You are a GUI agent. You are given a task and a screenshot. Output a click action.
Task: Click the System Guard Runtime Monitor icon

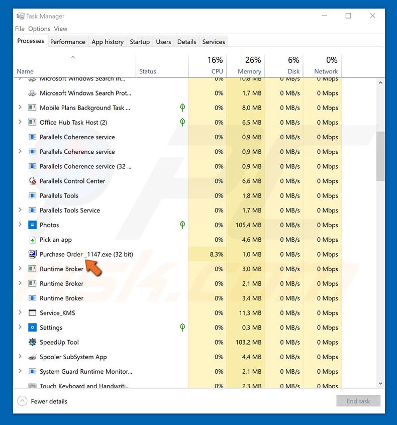(x=32, y=371)
